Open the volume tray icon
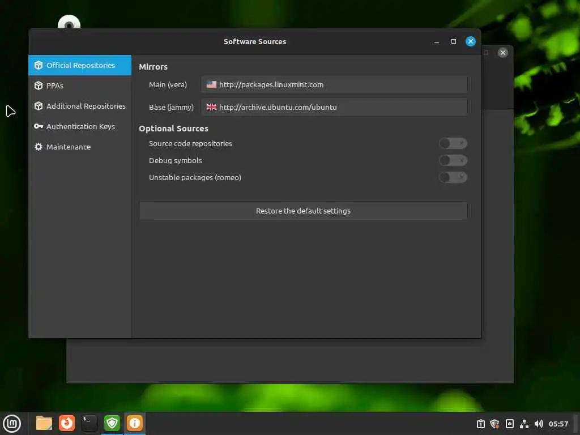The image size is (580, 435). point(539,424)
